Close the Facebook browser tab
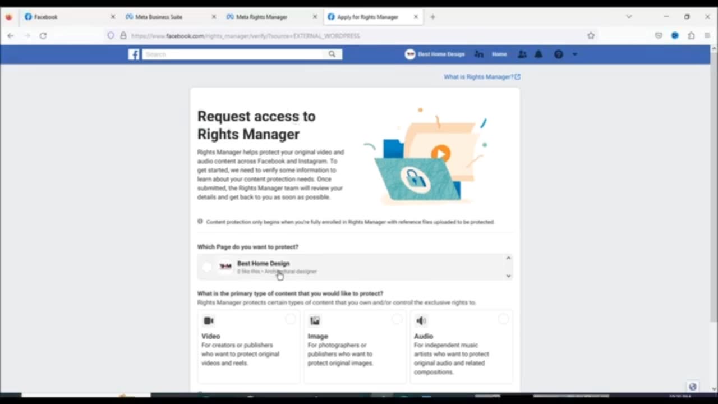The width and height of the screenshot is (718, 404). click(113, 17)
